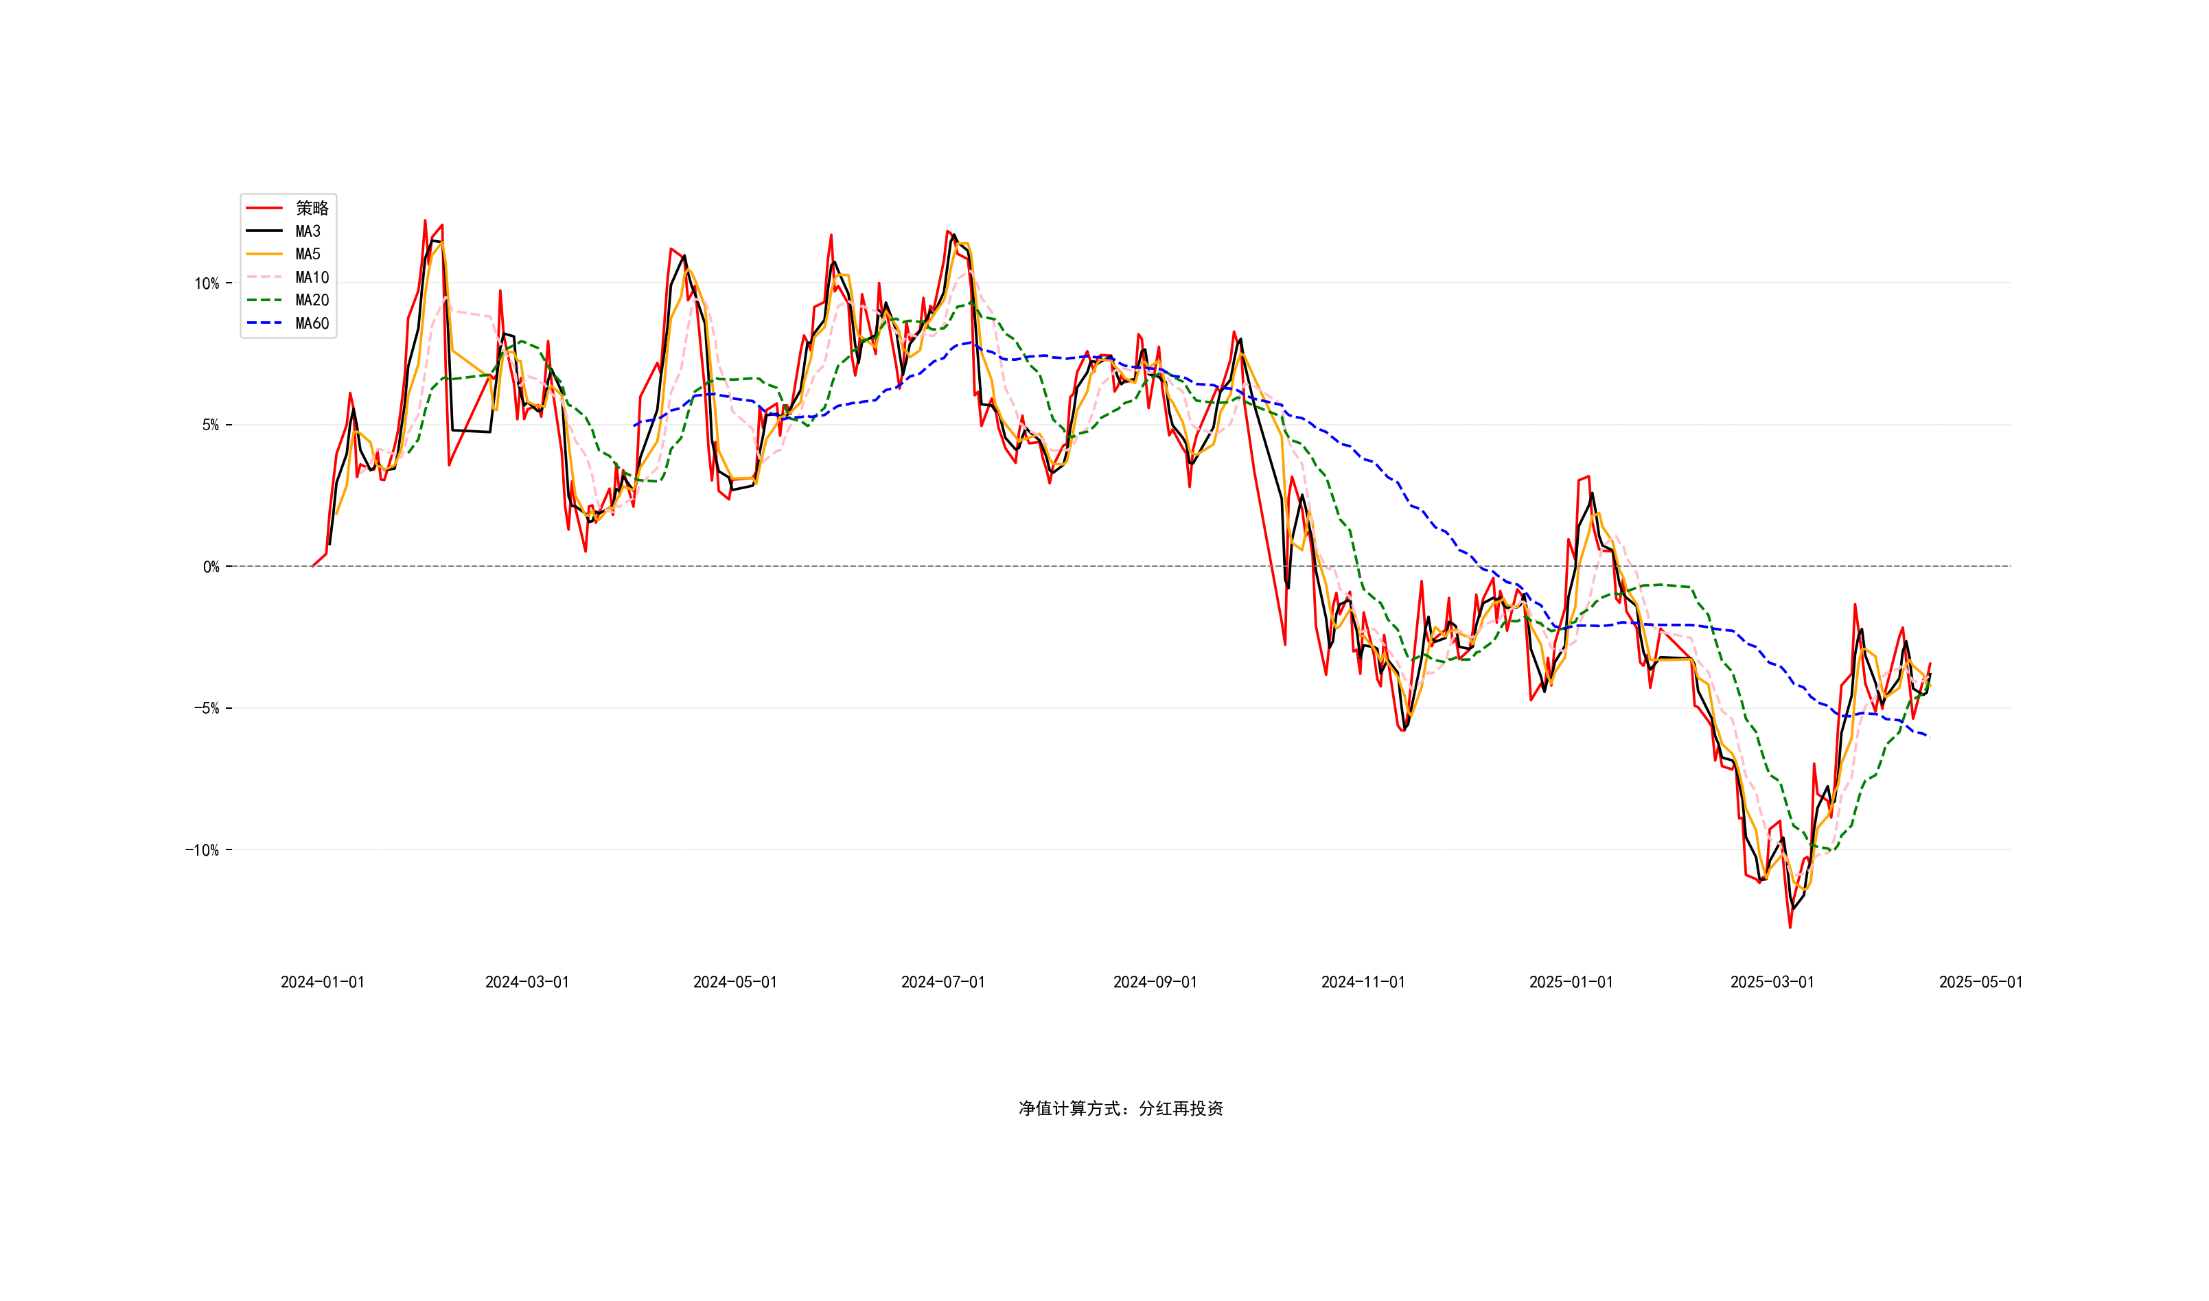Click the 2024-09-01 x-axis date label
The width and height of the screenshot is (2209, 1301).
[1155, 982]
